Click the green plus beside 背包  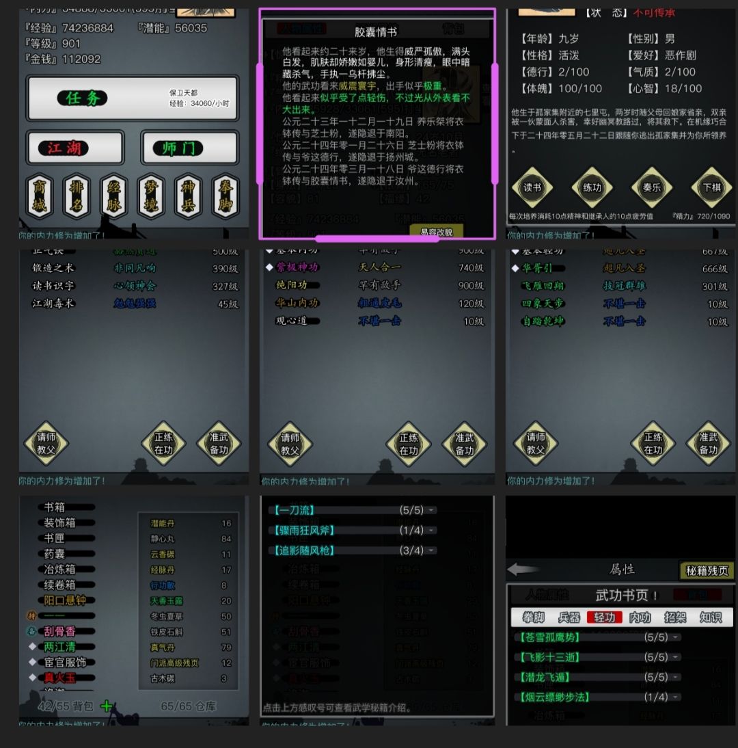coord(107,706)
